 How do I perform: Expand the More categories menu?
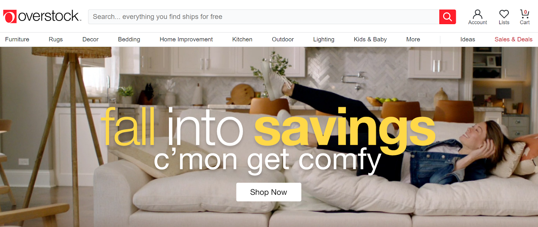pyautogui.click(x=413, y=40)
